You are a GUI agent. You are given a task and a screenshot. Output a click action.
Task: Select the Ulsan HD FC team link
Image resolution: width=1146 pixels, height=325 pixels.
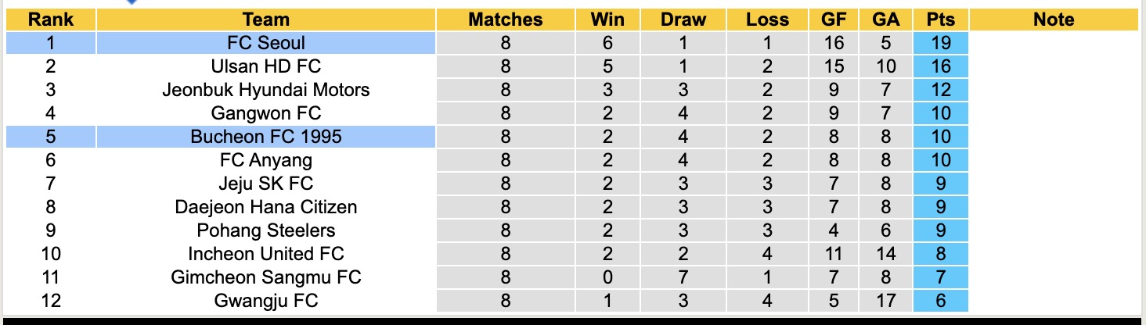coord(266,66)
